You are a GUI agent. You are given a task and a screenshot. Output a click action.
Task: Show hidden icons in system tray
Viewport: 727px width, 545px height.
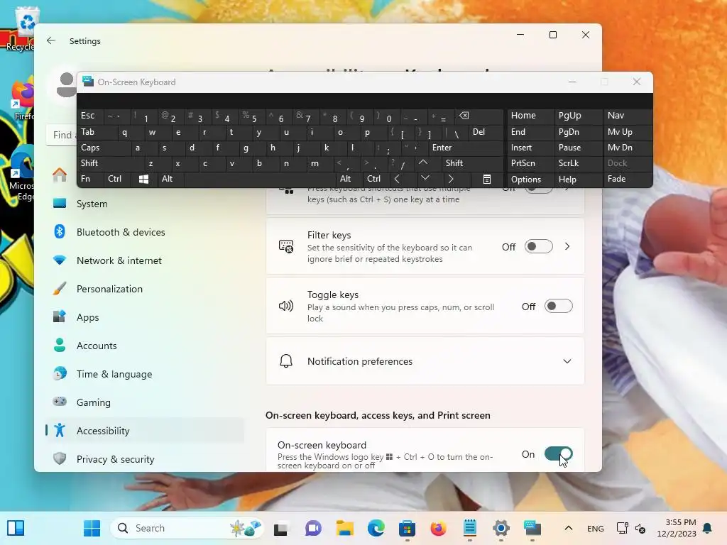pos(569,528)
